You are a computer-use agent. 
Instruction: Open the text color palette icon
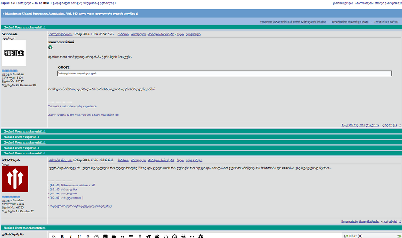click(157, 236)
